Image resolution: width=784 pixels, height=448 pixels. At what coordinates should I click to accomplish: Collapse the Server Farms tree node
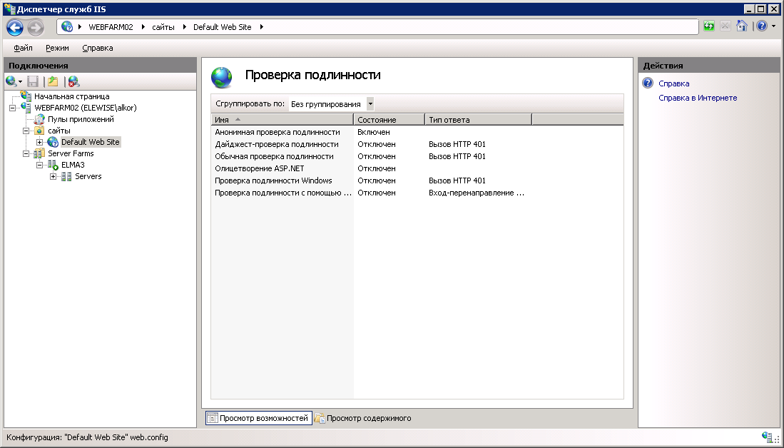coord(26,153)
